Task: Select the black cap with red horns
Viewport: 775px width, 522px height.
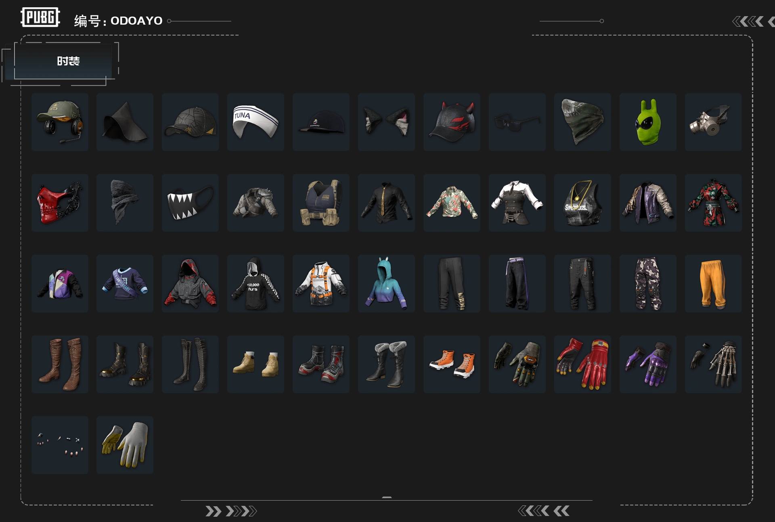Action: [x=452, y=122]
